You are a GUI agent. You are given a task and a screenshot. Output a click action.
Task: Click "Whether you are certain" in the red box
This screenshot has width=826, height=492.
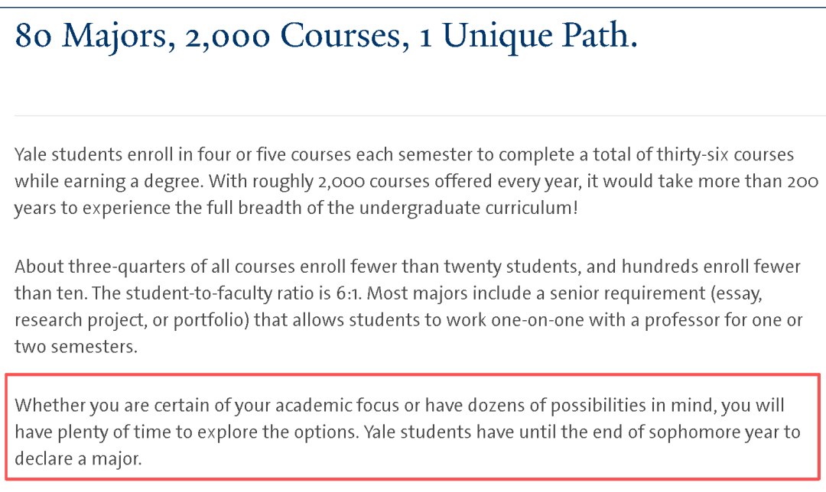click(97, 405)
